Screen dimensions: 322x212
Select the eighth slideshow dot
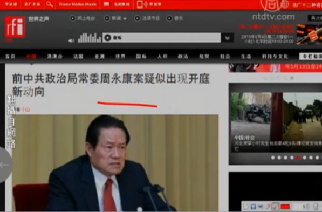click(317, 158)
